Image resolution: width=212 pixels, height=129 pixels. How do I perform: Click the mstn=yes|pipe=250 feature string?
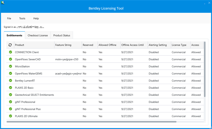tap(67, 59)
